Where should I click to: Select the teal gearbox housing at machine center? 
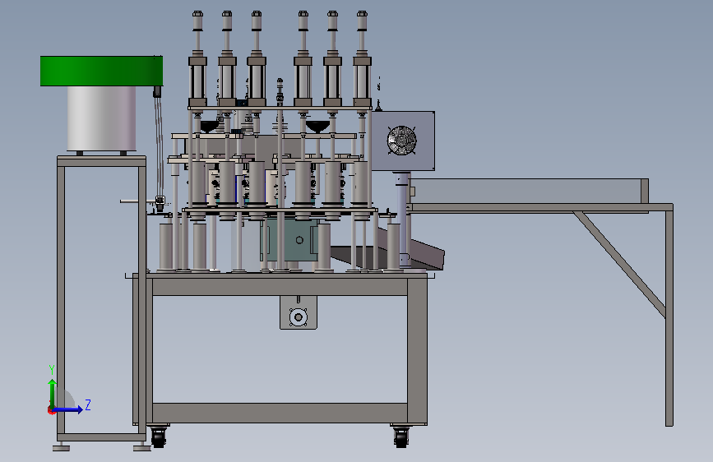291,240
